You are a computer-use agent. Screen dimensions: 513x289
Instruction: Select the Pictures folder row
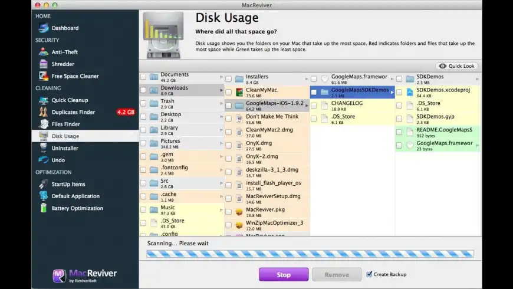[182, 143]
